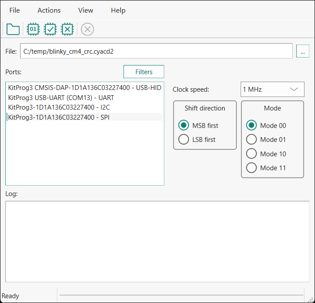Open the Actions menu
Image resolution: width=315 pixels, height=303 pixels.
(49, 10)
